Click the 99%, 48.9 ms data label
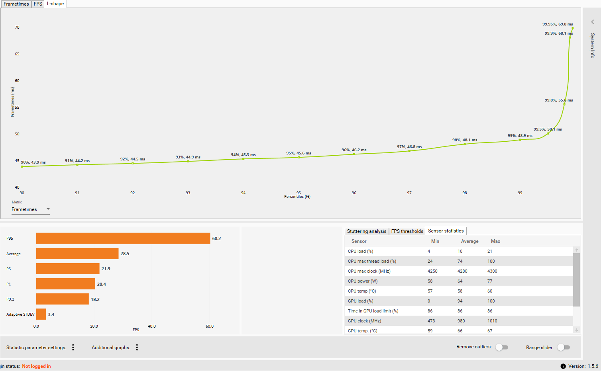This screenshot has height=371, width=603. pos(520,136)
